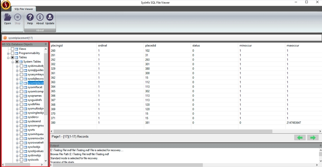Check the sysxmlfacet table checkbox
Viewport: 322px width, 167px height.
(21, 88)
